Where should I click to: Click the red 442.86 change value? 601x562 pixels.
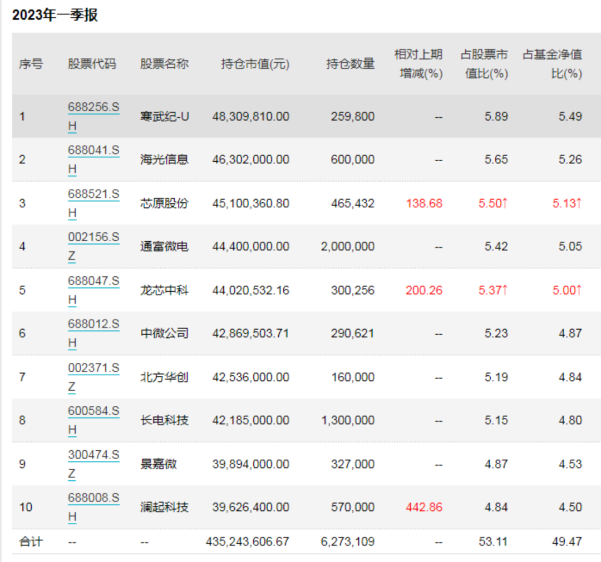(424, 508)
